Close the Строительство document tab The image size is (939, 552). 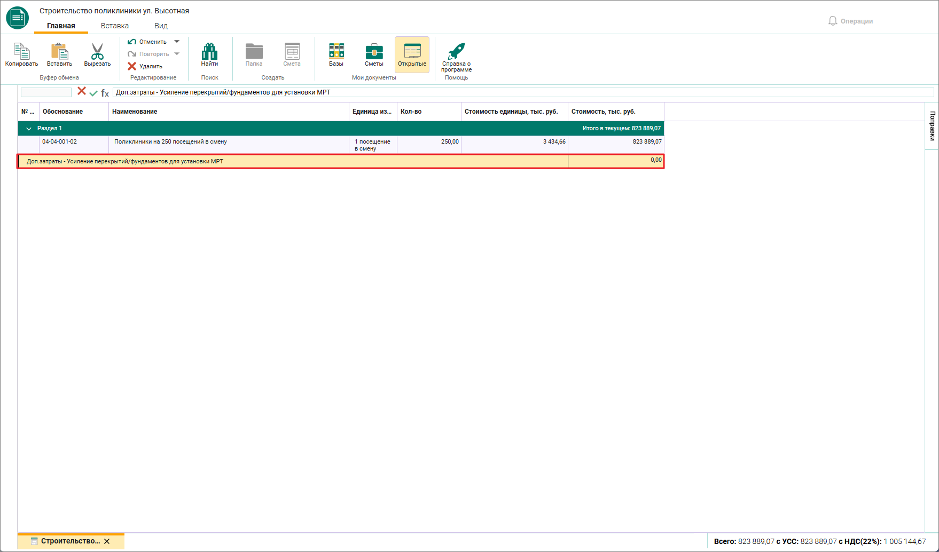(107, 541)
